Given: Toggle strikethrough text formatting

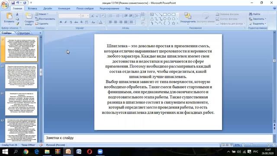Looking at the screenshot, I should coord(76,22).
